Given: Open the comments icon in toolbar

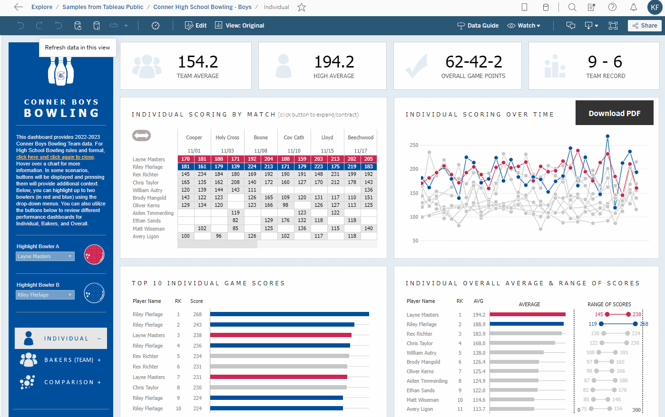Looking at the screenshot, I should [571, 26].
